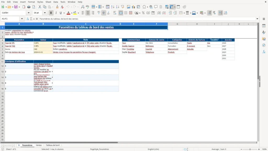268x151 pixels.
Task: Toggle Wrap Text for cells
Action: pos(115,13)
